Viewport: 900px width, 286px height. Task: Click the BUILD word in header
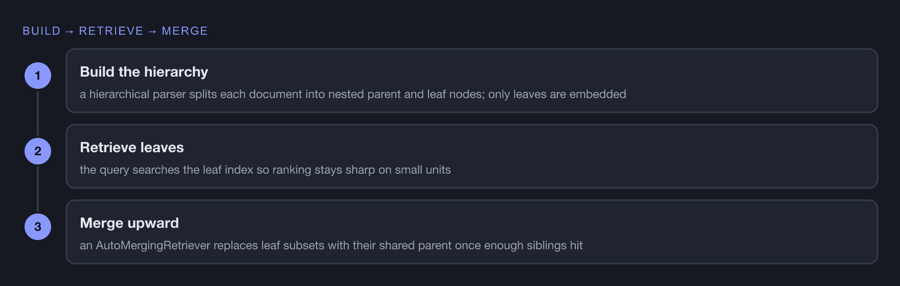(x=42, y=31)
